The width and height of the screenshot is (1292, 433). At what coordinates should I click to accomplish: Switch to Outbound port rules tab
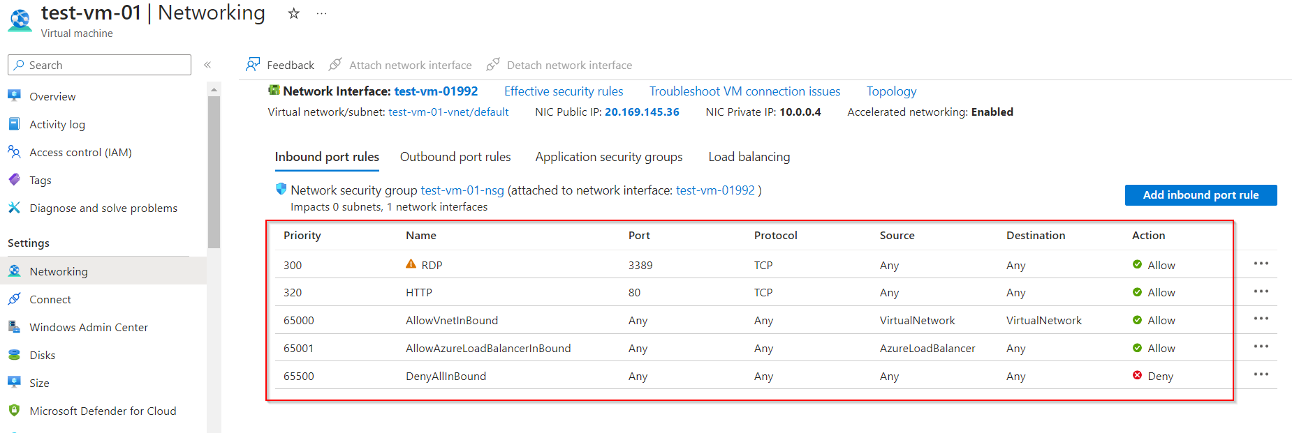coord(455,157)
